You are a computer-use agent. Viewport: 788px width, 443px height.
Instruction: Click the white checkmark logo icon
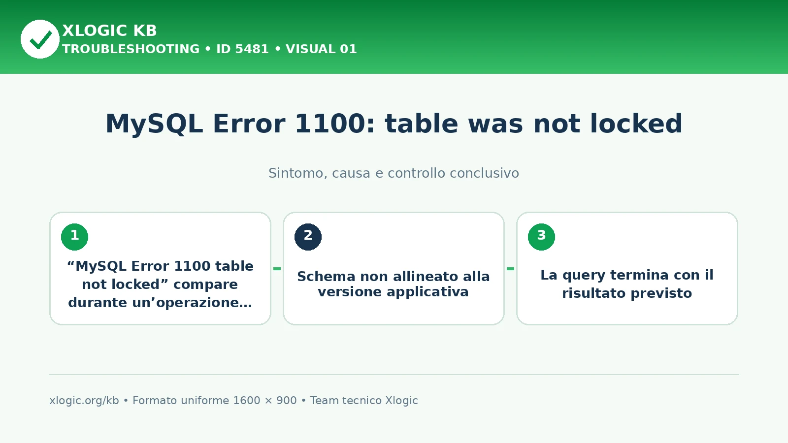pos(40,39)
